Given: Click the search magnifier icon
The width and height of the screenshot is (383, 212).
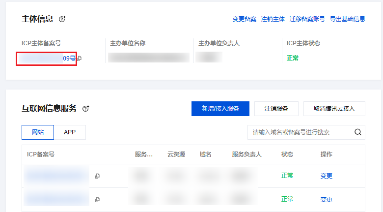Looking at the screenshot, I should click(x=358, y=132).
